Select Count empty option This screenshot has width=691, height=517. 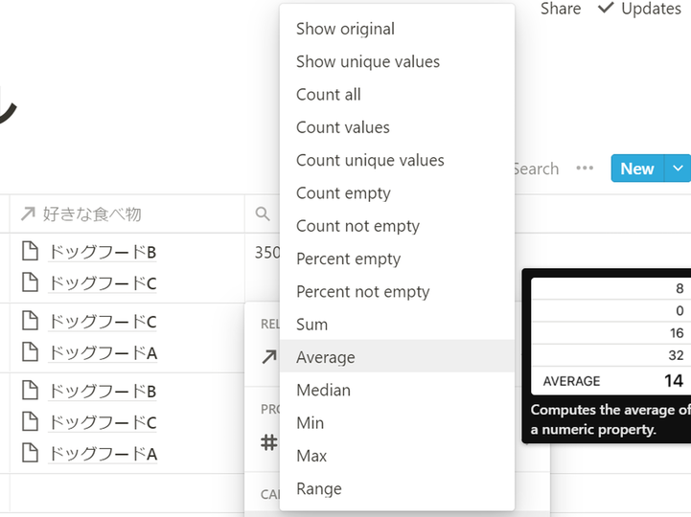pos(397,192)
